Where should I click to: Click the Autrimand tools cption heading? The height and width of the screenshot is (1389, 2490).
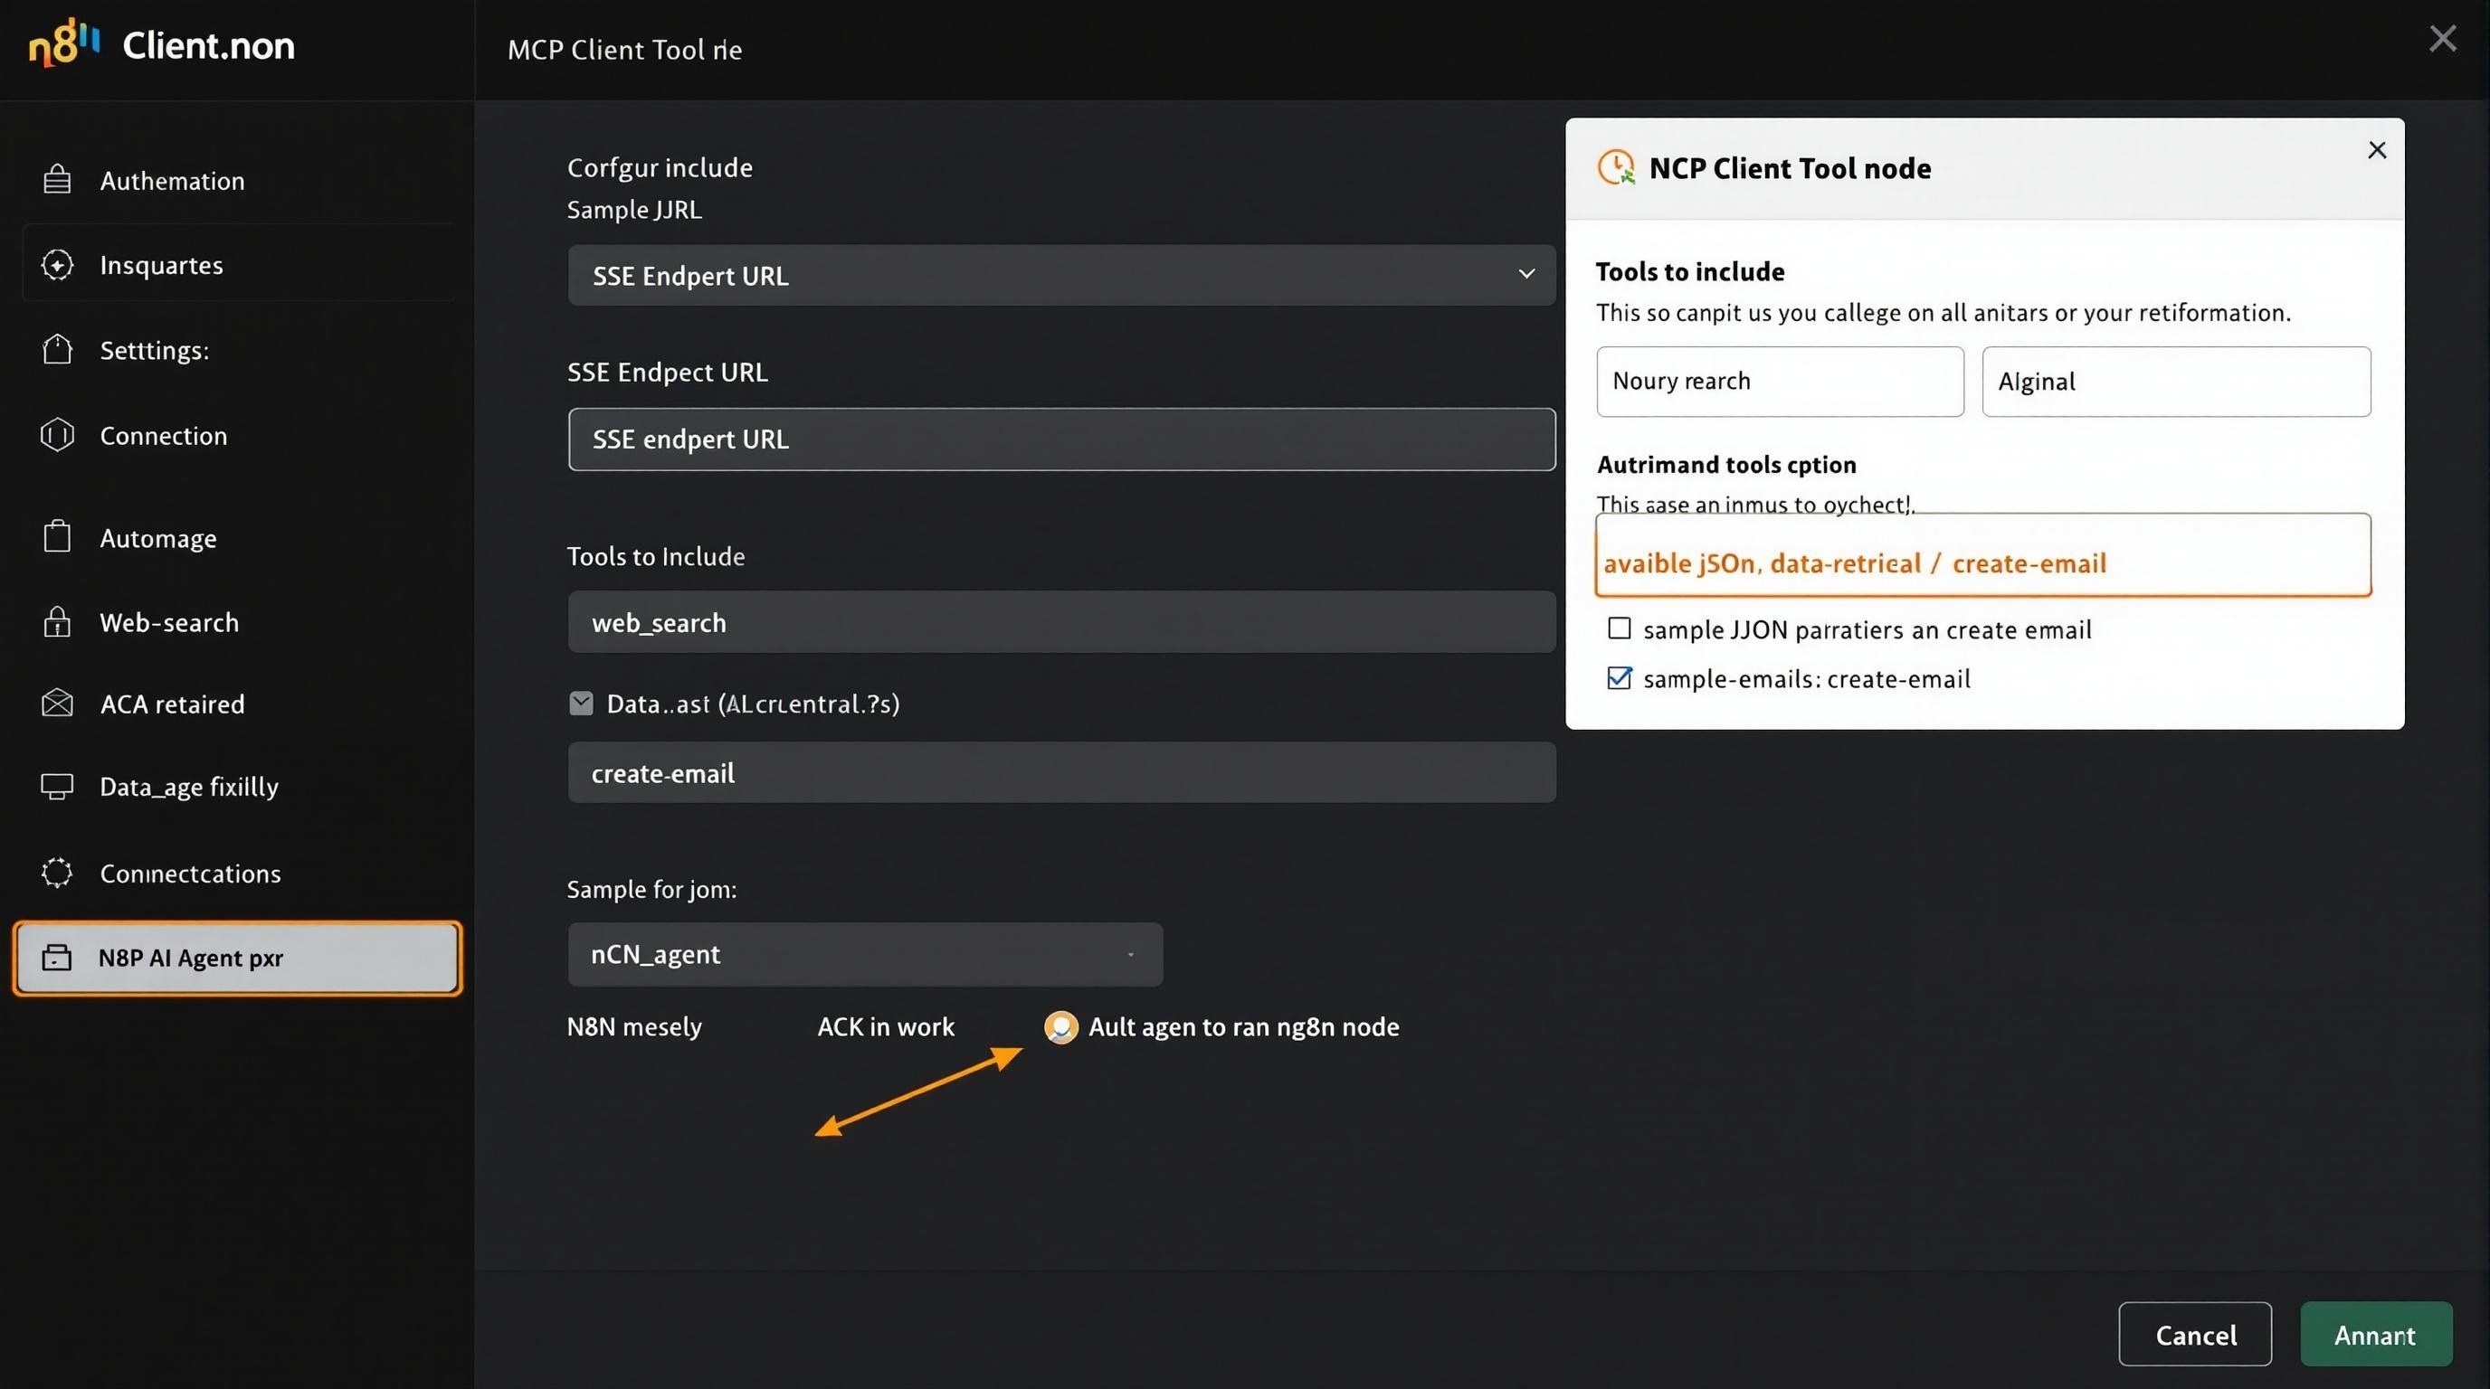click(1726, 465)
